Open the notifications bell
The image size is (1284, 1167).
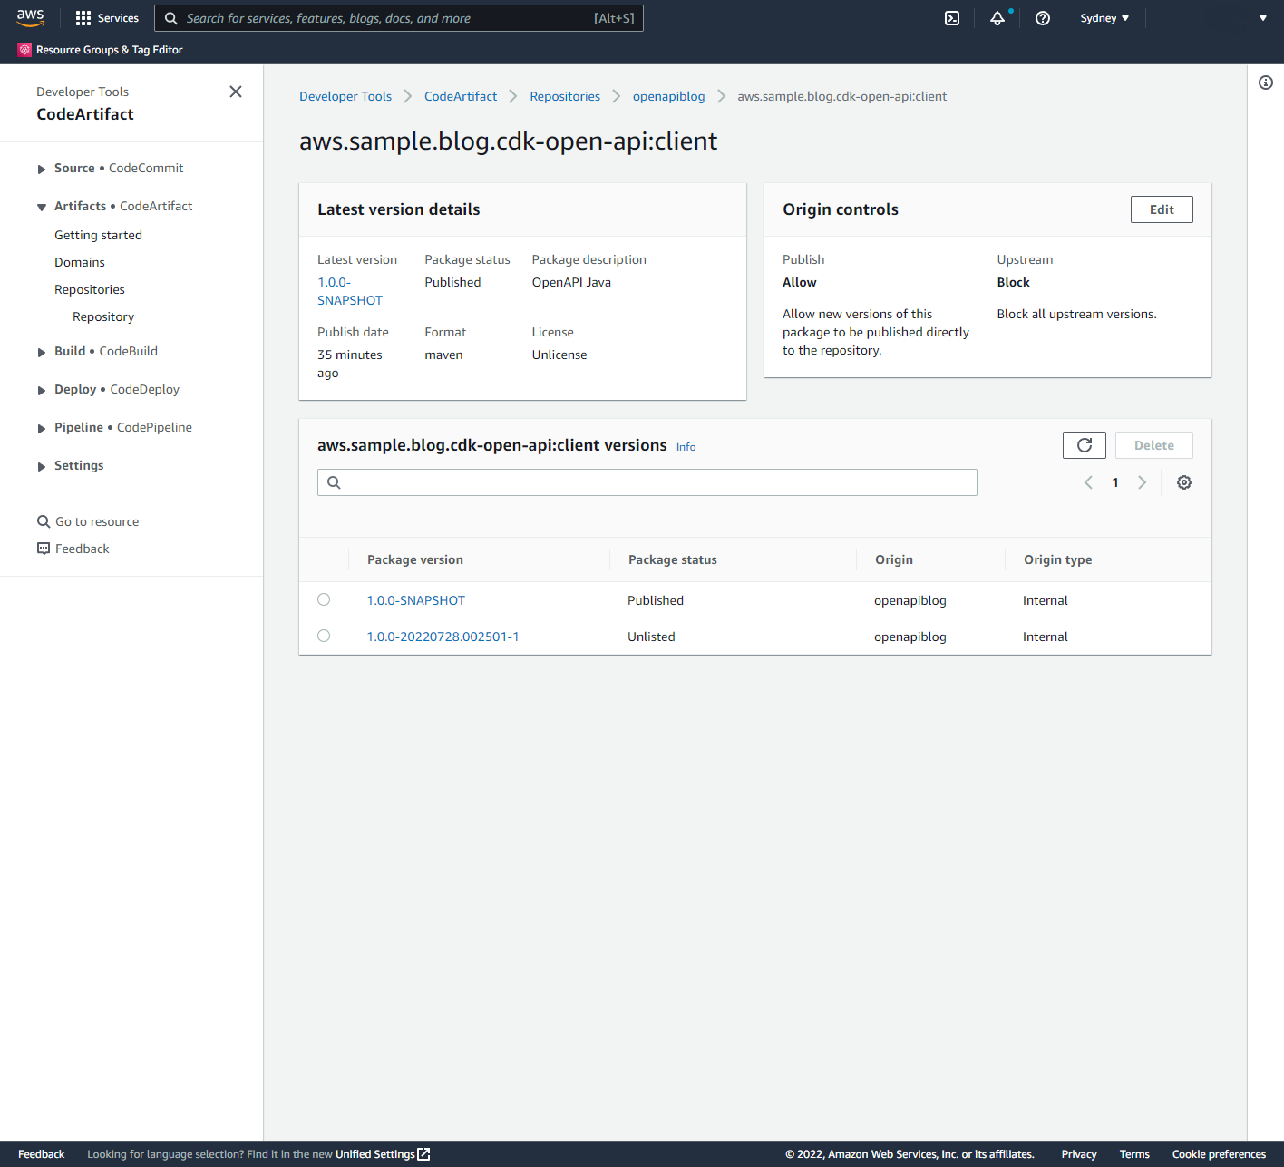tap(997, 17)
